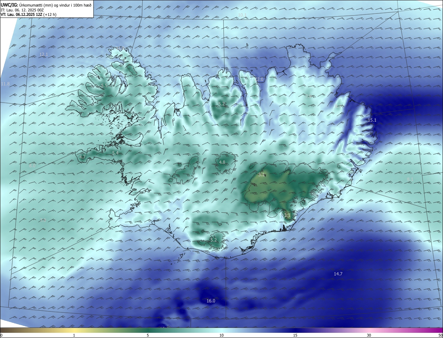Click the color scale tick label 0
The image size is (443, 338).
click(x=1, y=335)
